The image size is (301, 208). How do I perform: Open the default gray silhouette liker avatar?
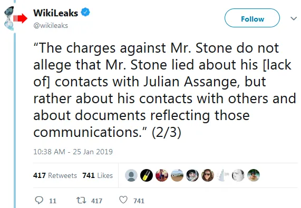131,175
